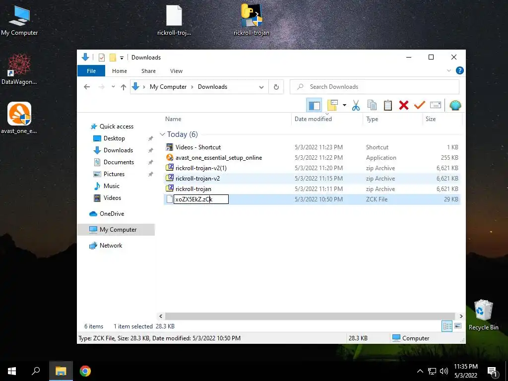Image resolution: width=508 pixels, height=381 pixels.
Task: Click the New folder icon in title bar
Action: (113, 58)
